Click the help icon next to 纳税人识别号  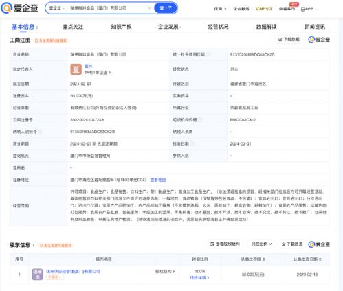pos(40,132)
